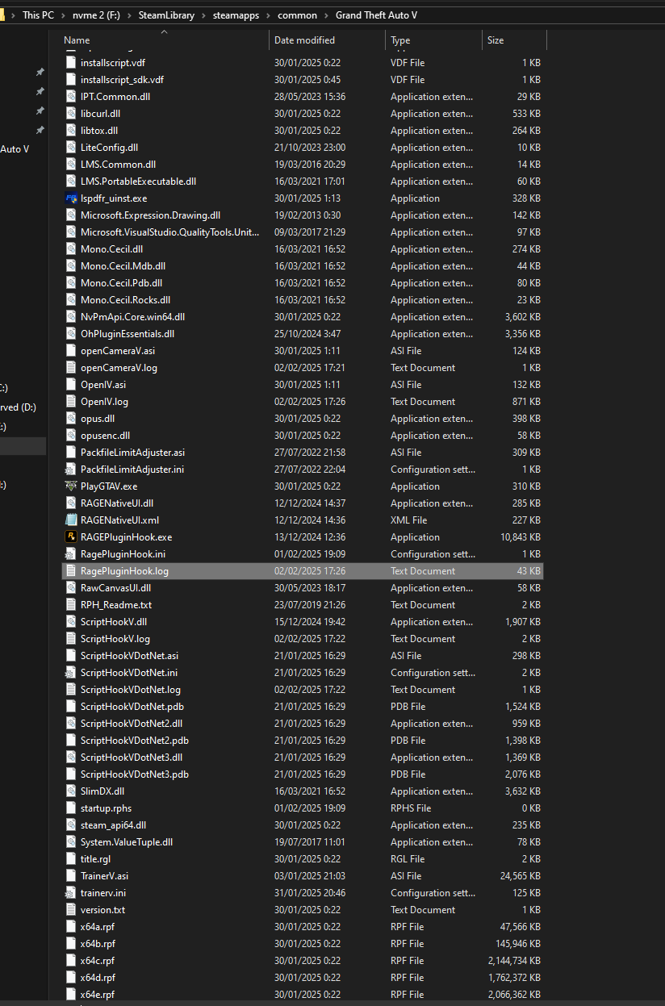Select LiteConfig.dll file name
The height and width of the screenshot is (1006, 665).
click(x=109, y=148)
